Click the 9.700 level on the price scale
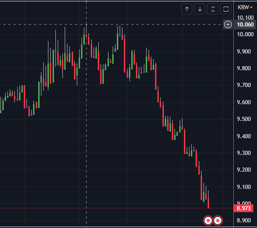 click(244, 85)
